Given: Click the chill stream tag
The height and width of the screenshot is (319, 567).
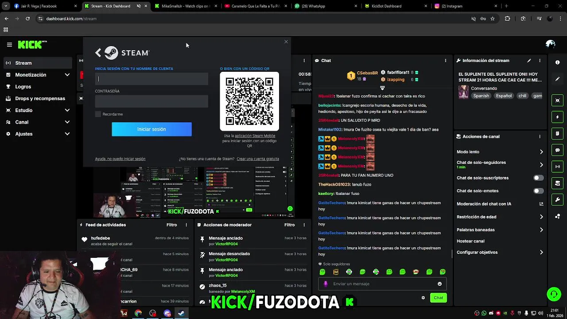Looking at the screenshot, I should point(523,96).
